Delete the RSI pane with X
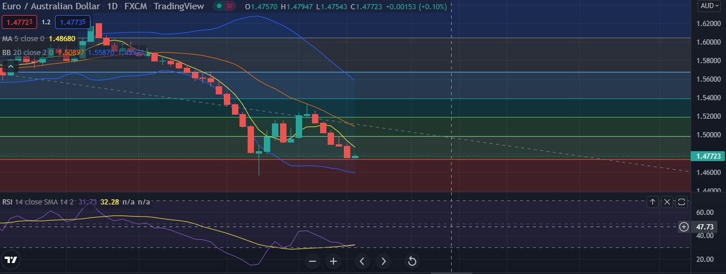Screen dimensions: 726x274 pos(667,202)
